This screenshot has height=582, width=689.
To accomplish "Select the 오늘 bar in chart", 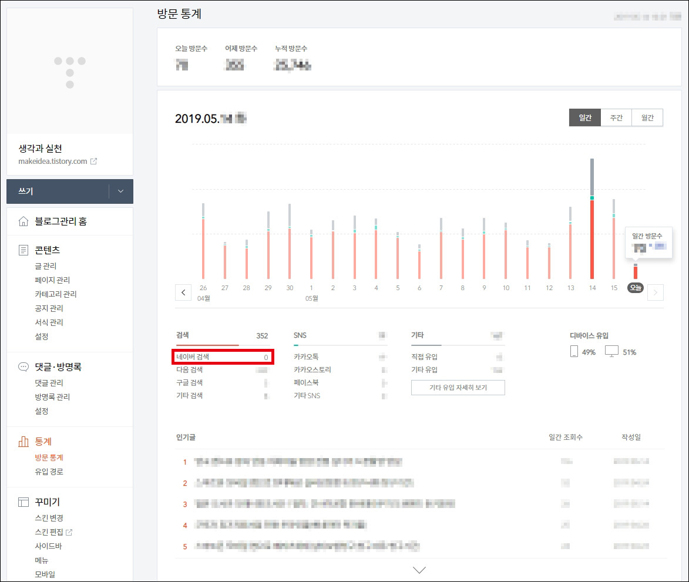I will tap(636, 271).
